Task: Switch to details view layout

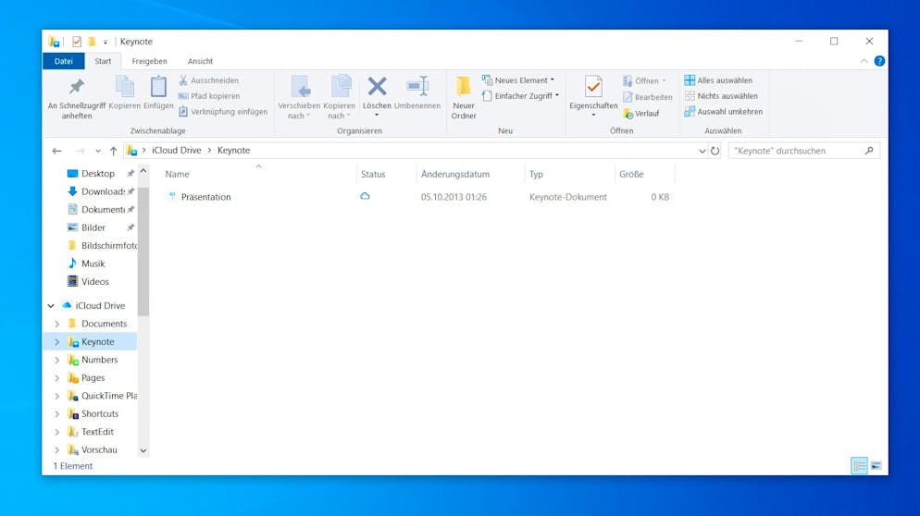Action: pyautogui.click(x=859, y=465)
